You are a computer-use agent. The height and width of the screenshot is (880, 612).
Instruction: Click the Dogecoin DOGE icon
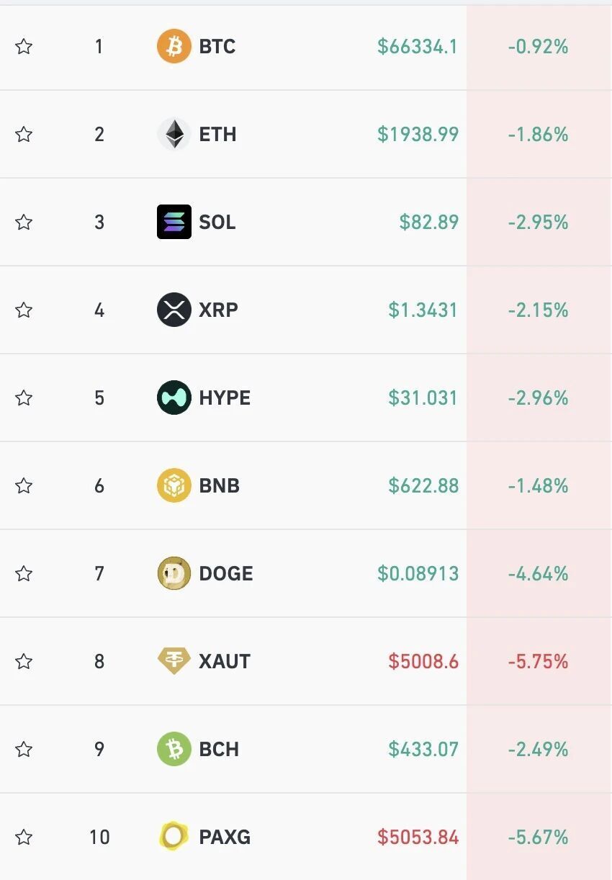tap(174, 573)
